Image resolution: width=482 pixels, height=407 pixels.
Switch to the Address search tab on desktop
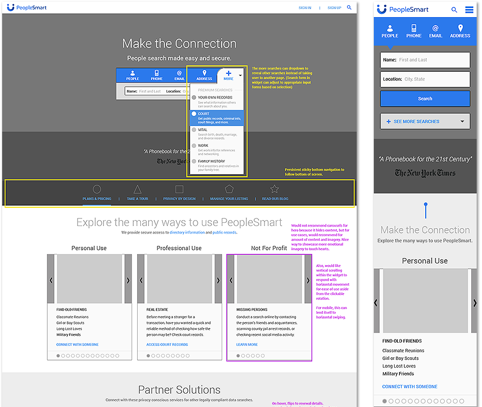pos(204,76)
